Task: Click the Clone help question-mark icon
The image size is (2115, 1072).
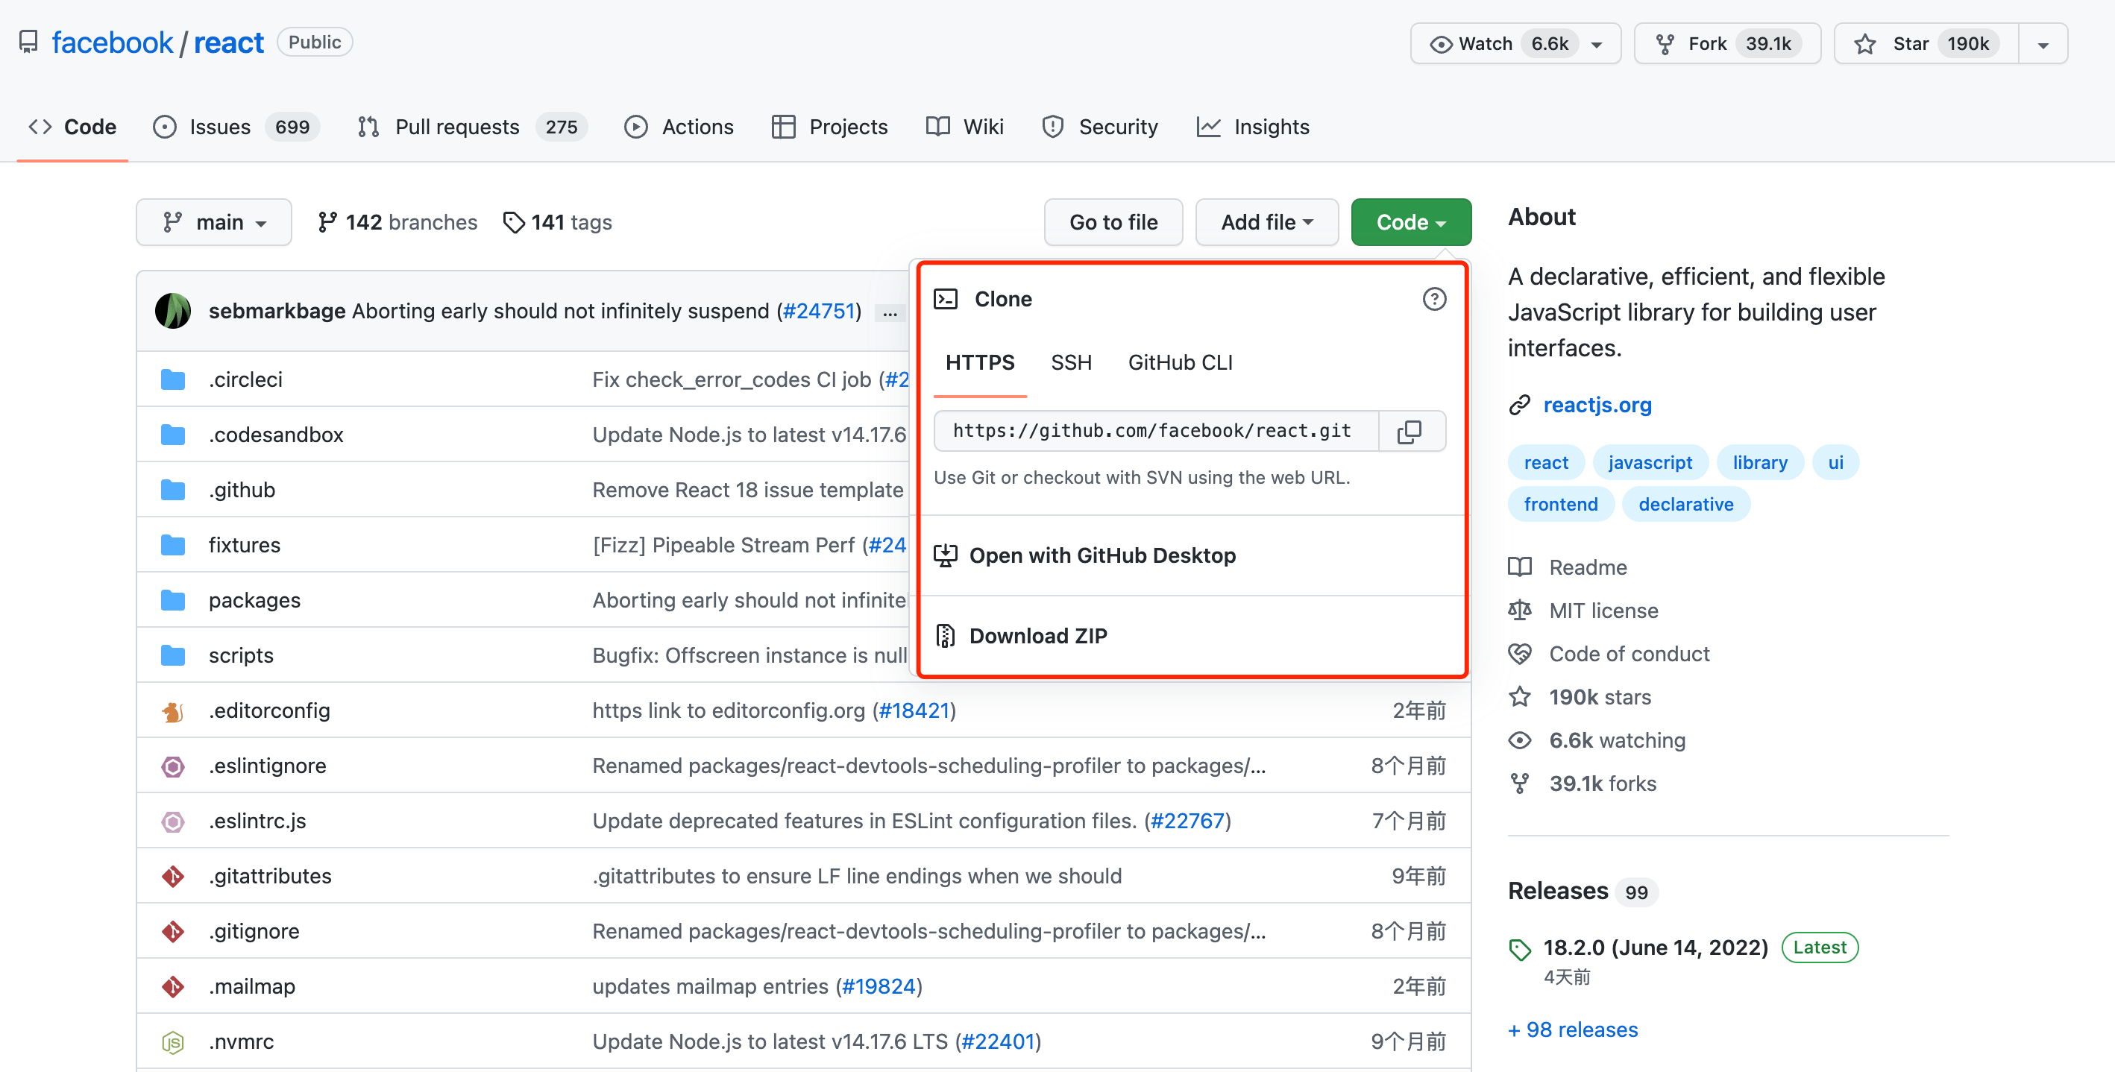Action: coord(1433,299)
